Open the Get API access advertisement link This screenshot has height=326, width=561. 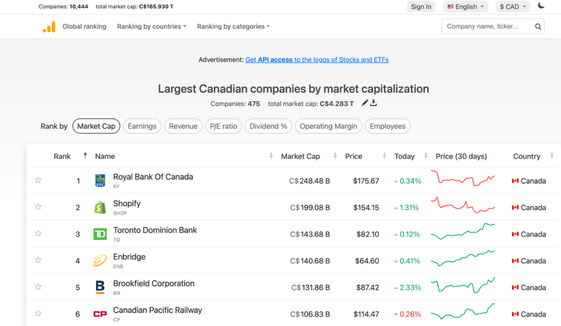[317, 59]
